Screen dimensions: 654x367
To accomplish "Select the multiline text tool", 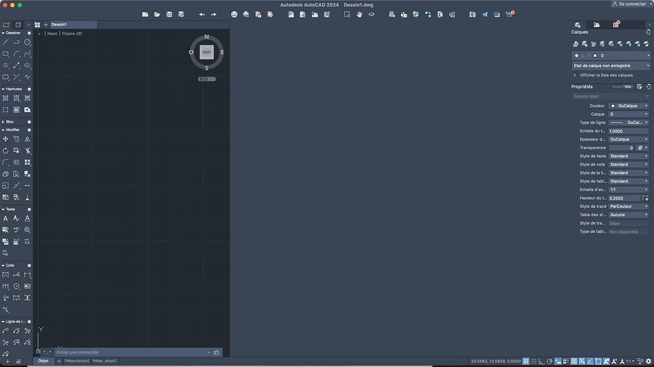I will 5,218.
